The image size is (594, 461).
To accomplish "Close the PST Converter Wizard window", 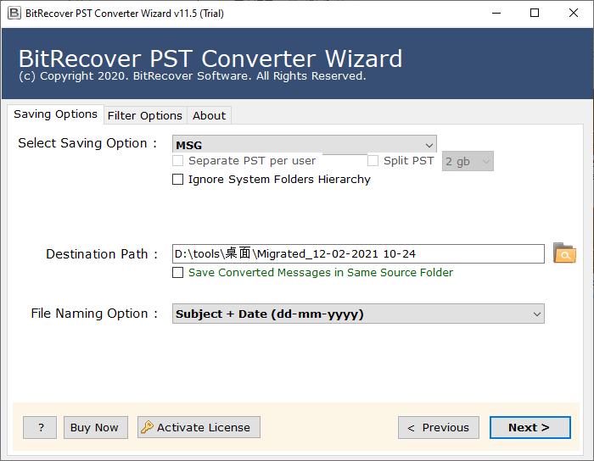I will coord(574,14).
